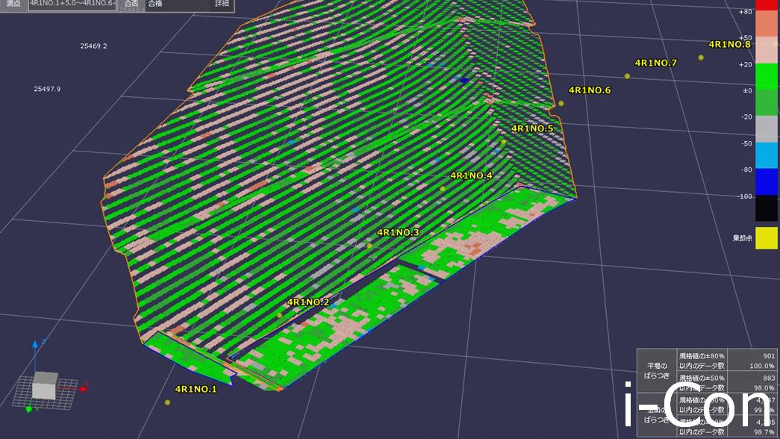Click the 測点 label at top left
The height and width of the screenshot is (439, 780).
coord(13,4)
